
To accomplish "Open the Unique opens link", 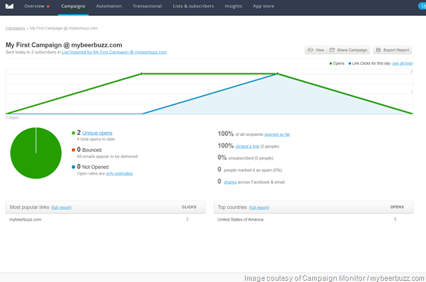I will (97, 133).
